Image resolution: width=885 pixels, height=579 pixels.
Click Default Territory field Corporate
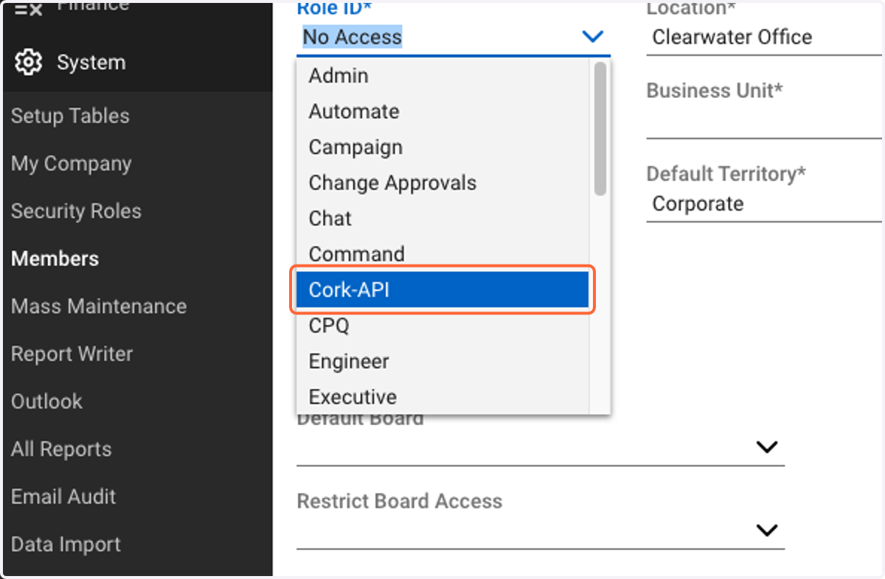coord(764,204)
